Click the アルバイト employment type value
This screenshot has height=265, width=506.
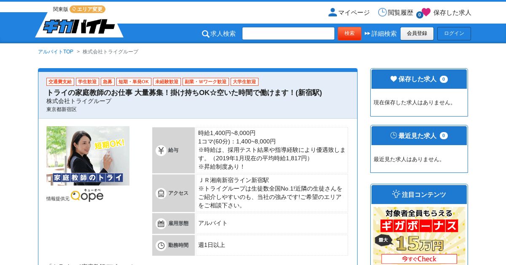213,223
